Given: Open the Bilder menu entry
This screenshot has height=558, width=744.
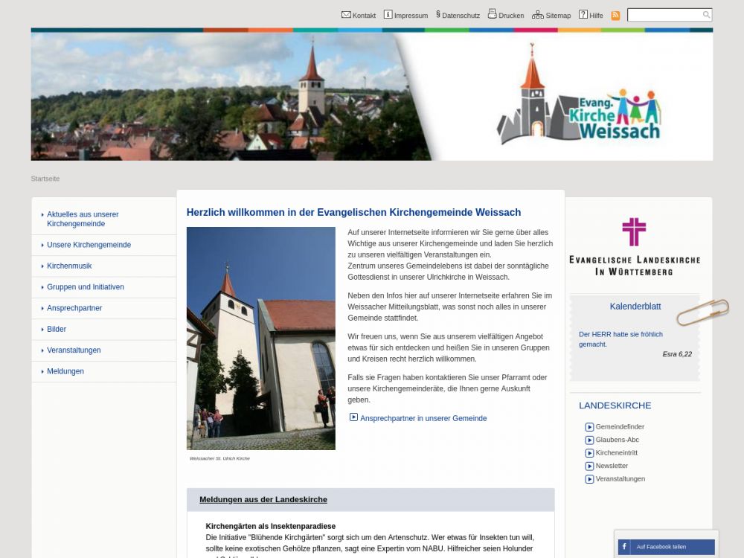Looking at the screenshot, I should click(x=57, y=329).
